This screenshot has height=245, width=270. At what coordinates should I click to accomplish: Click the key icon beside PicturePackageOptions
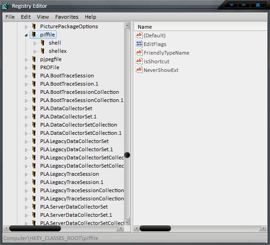point(34,26)
